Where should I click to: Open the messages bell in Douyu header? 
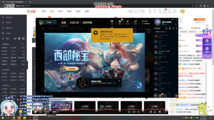tap(170, 11)
